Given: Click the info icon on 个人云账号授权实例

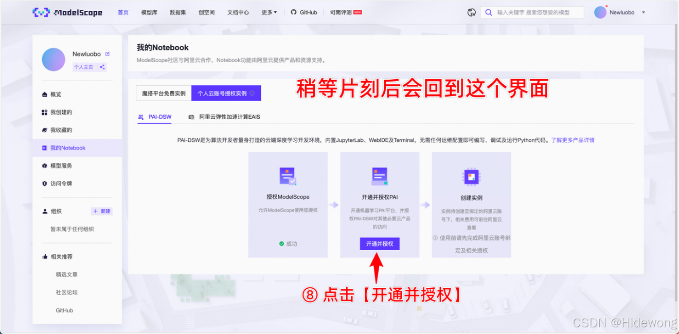Looking at the screenshot, I should [253, 94].
